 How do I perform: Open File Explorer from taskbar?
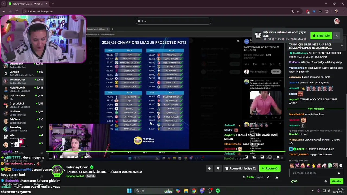point(186,191)
